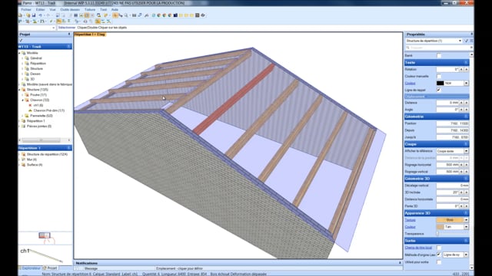Click the dark blue square toolbar icon
Viewport: 492px width, 276px height.
tap(175, 15)
